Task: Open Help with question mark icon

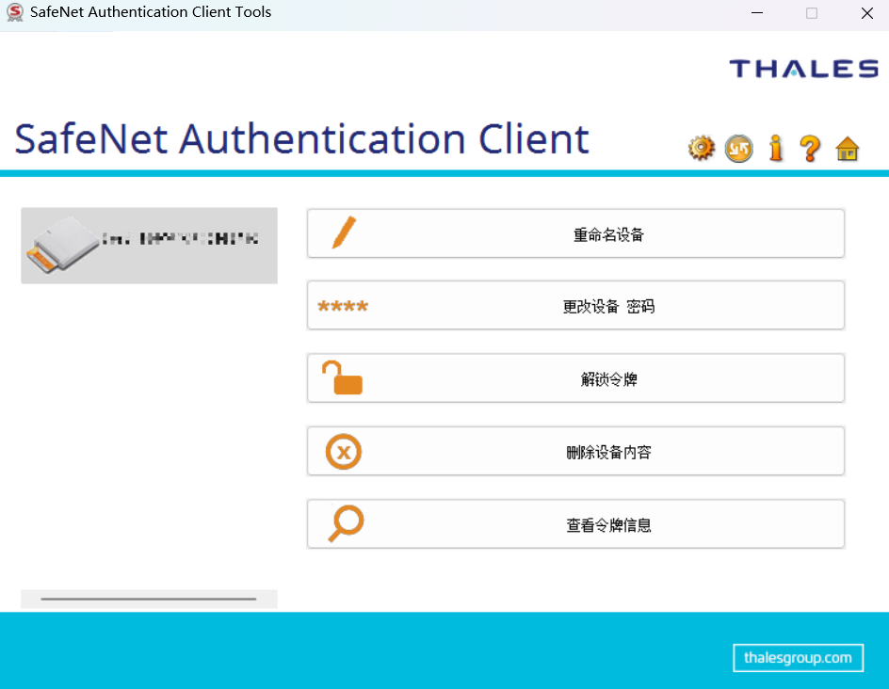Action: [810, 149]
